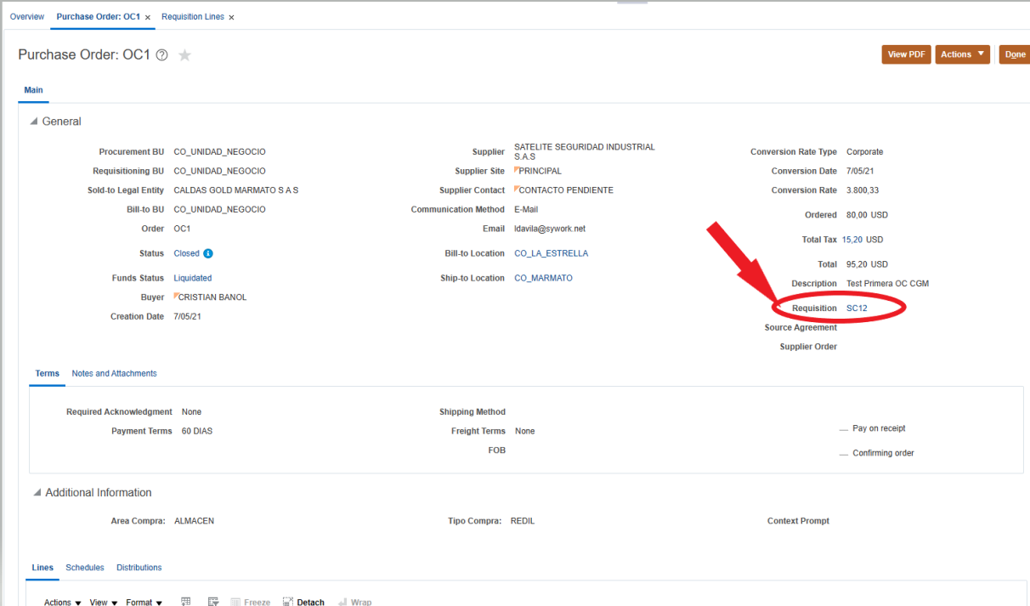1030x606 pixels.
Task: Switch to the Schedules tab
Action: coord(84,568)
